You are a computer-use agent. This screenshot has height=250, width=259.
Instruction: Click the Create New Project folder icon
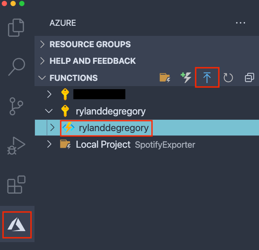[165, 77]
